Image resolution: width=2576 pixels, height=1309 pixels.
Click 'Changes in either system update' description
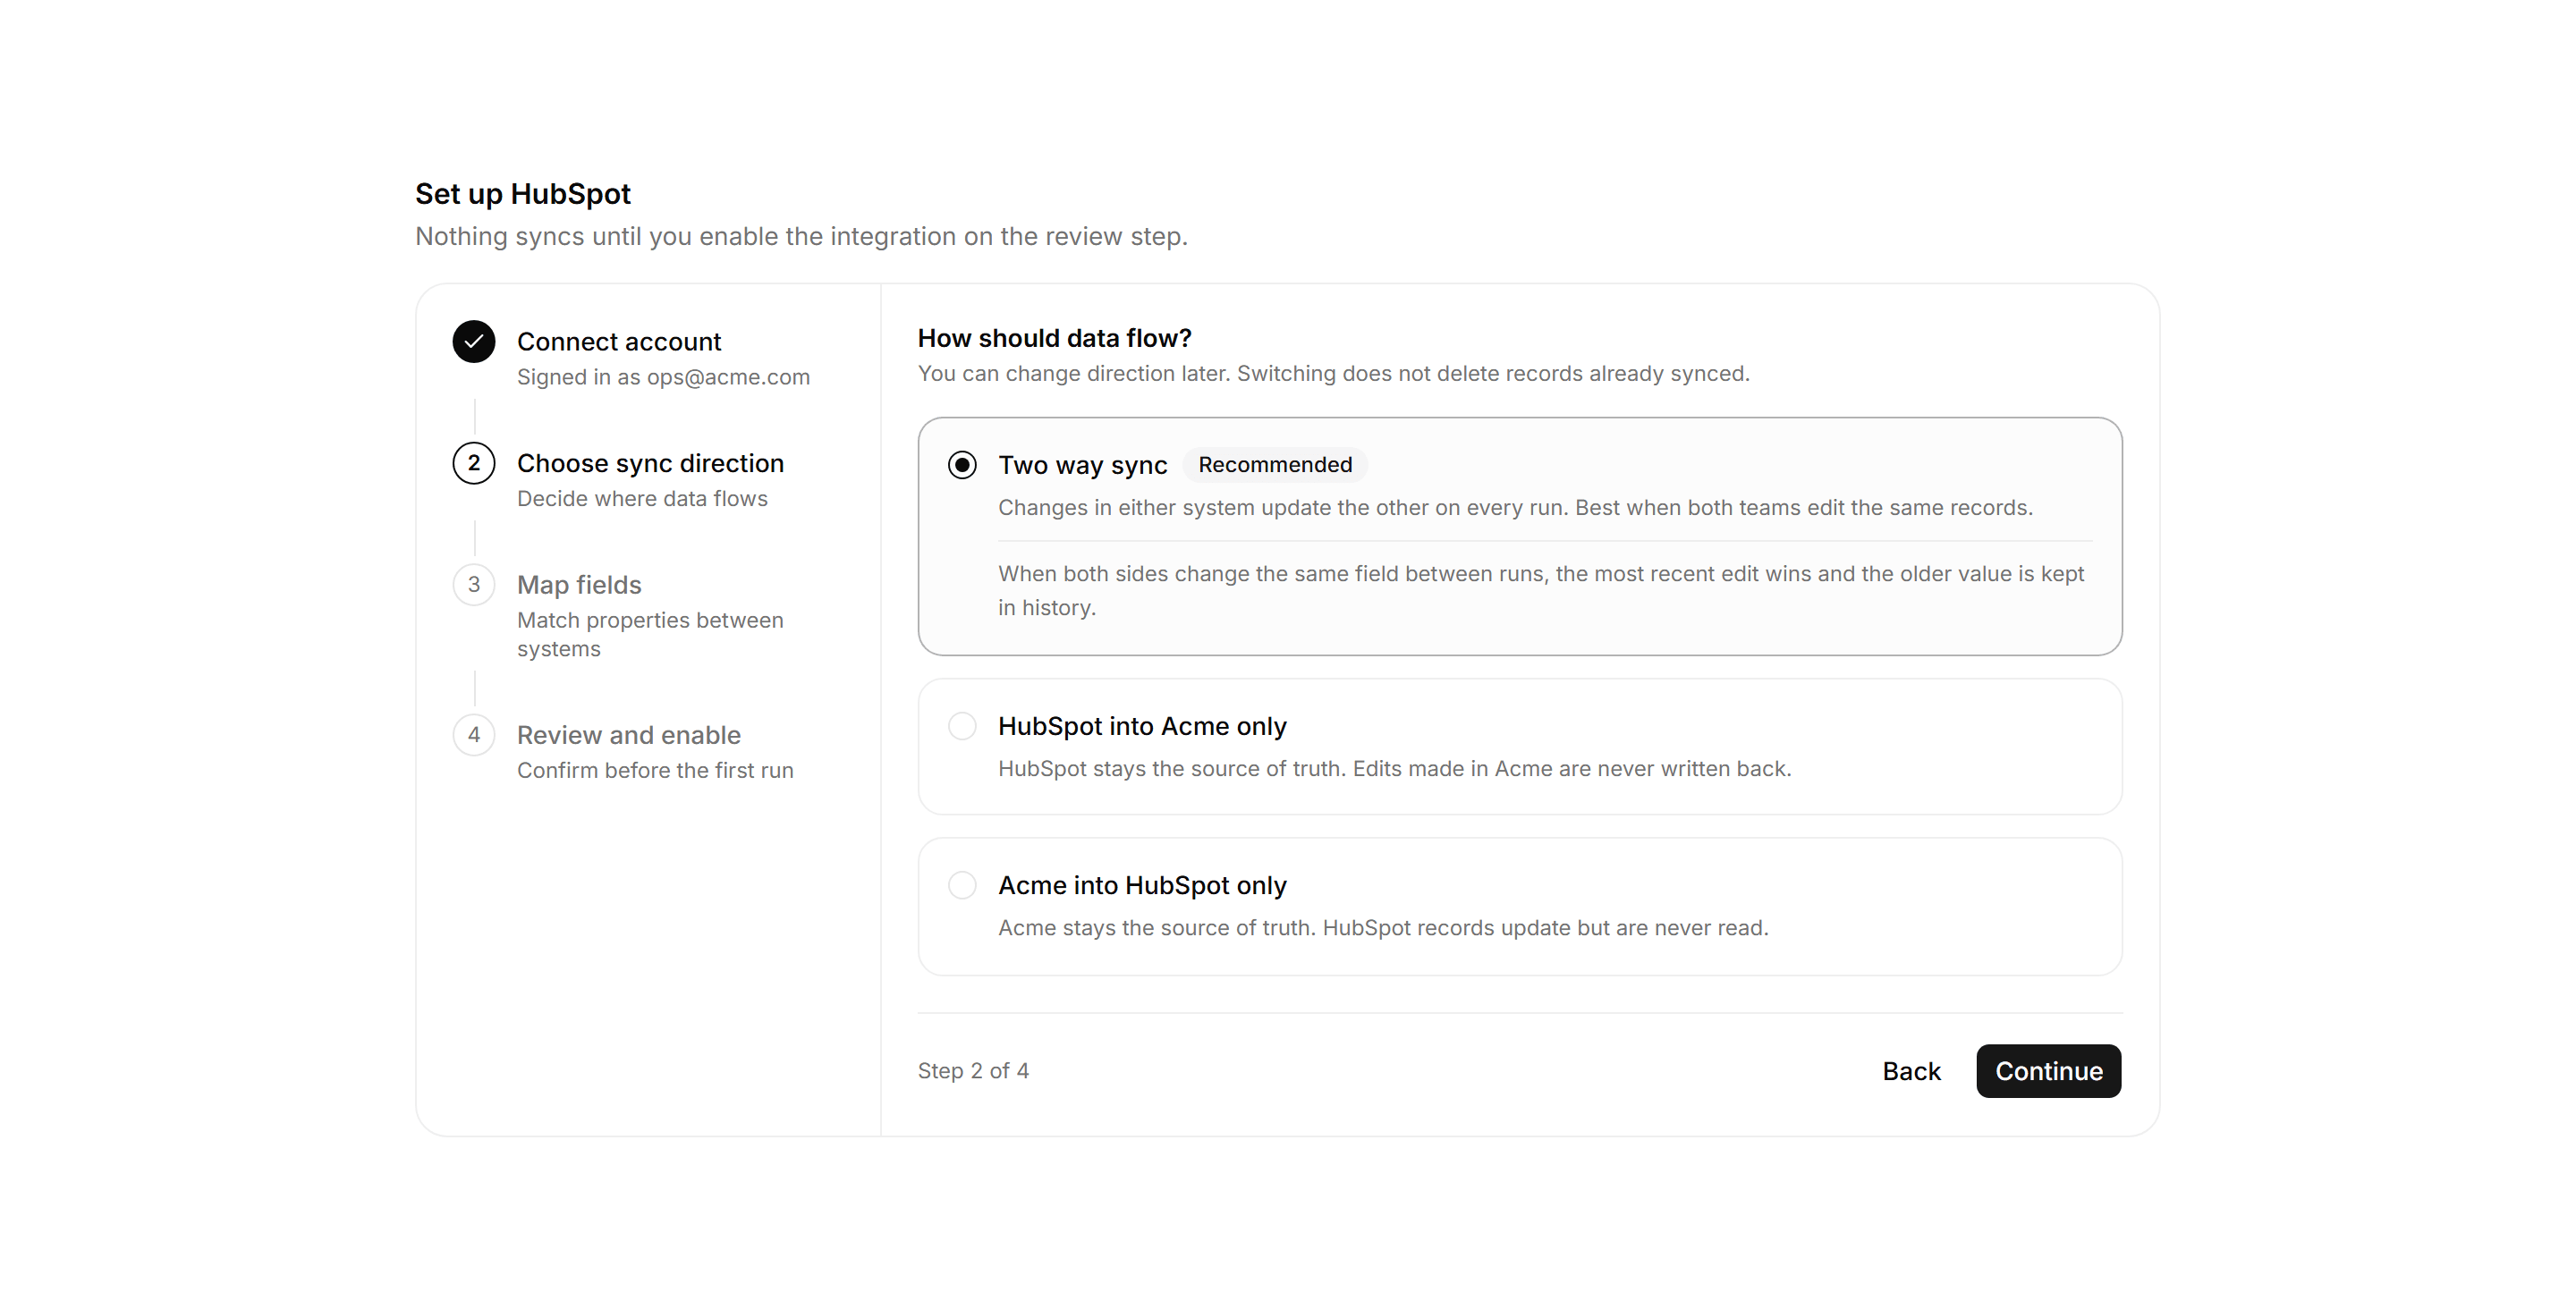[1515, 508]
